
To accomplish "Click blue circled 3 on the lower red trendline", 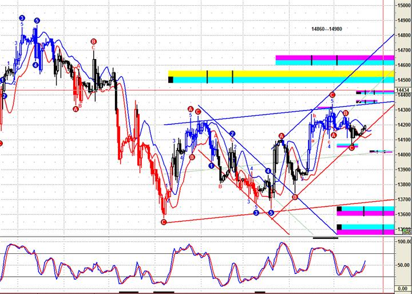I will [256, 213].
